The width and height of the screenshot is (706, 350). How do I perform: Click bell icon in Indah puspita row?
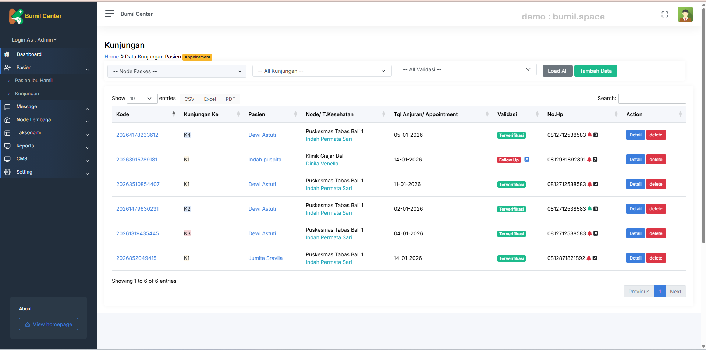click(x=589, y=160)
